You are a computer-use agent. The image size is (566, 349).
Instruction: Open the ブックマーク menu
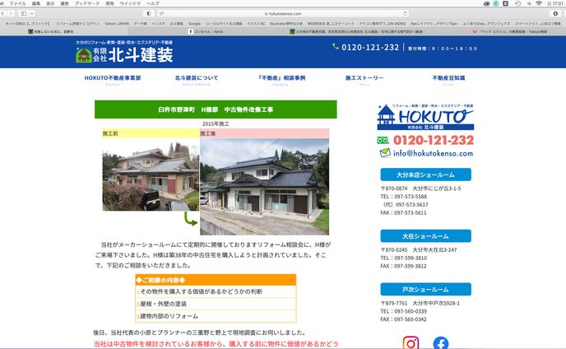87,3
